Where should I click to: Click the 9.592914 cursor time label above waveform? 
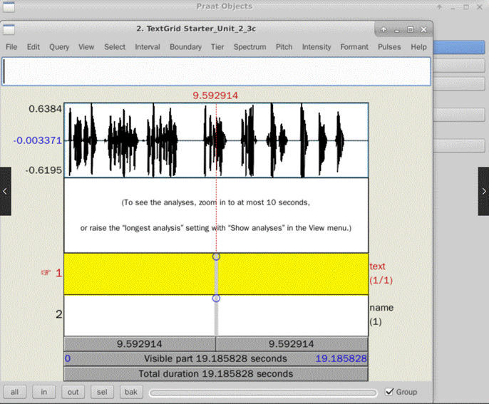click(x=215, y=95)
